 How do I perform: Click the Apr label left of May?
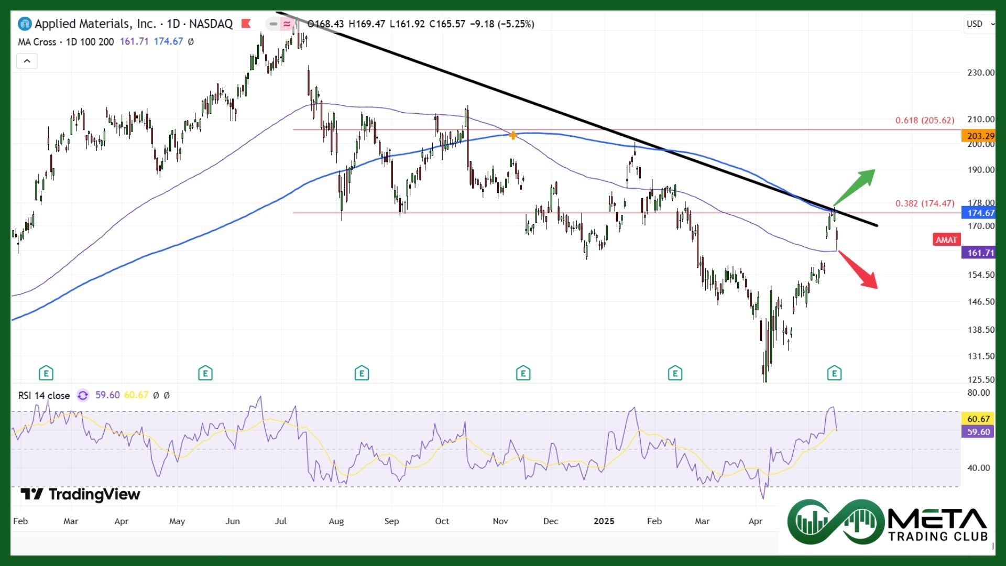[x=122, y=521]
